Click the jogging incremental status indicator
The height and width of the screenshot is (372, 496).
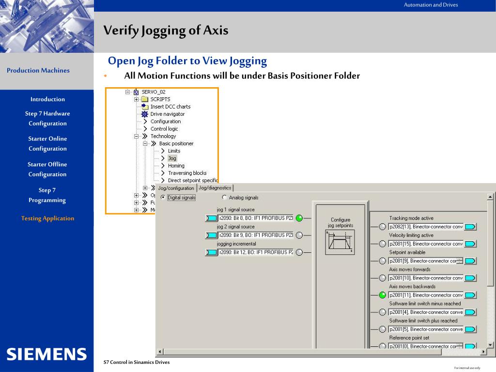(299, 252)
